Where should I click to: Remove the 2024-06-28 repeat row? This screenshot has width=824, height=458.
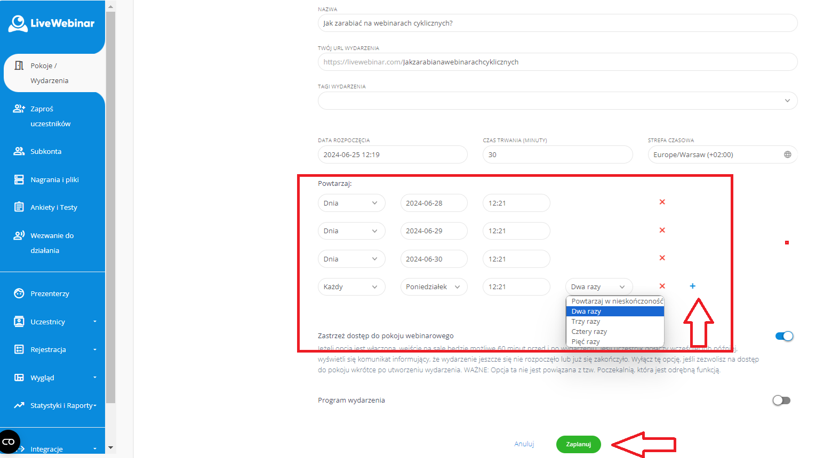point(662,202)
